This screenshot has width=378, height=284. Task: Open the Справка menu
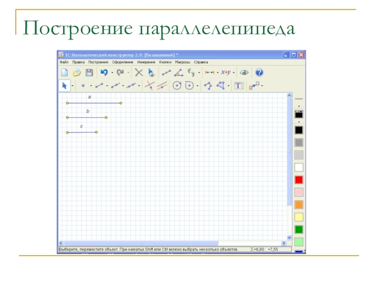click(201, 62)
